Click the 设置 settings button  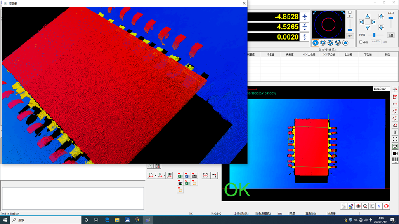click(x=390, y=35)
